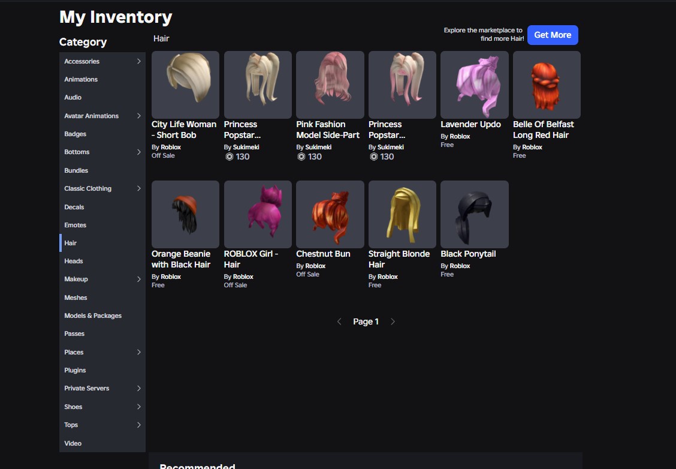Open the Chestnut Bun title link

pos(324,254)
